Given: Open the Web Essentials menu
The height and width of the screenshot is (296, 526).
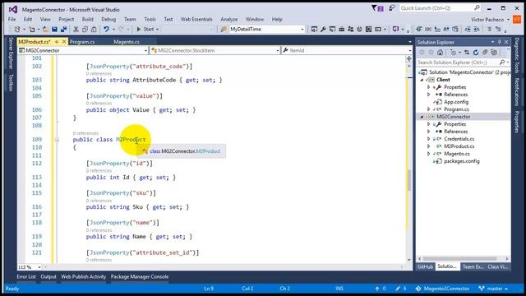Looking at the screenshot, I should [196, 20].
